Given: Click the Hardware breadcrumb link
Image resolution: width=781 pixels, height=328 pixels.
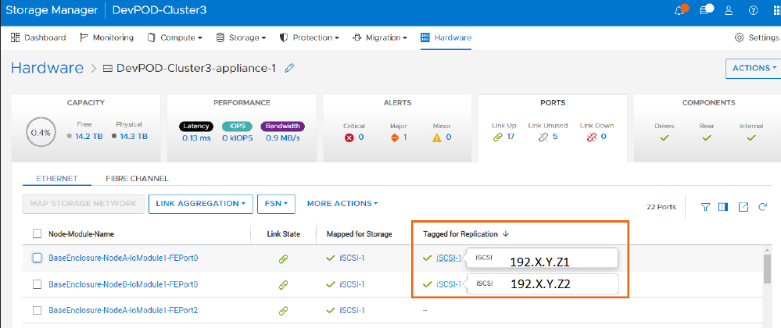Looking at the screenshot, I should [x=47, y=68].
